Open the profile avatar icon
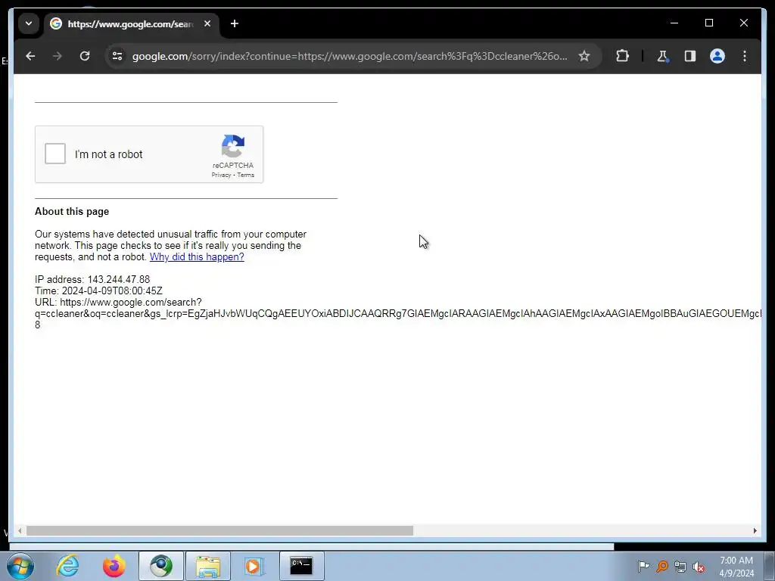 [x=717, y=56]
